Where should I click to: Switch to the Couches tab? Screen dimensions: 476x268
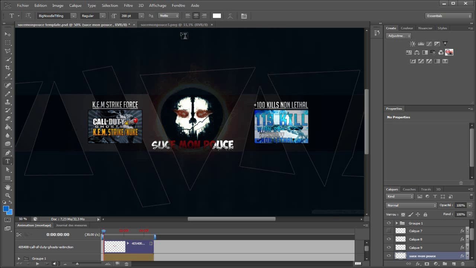409,189
